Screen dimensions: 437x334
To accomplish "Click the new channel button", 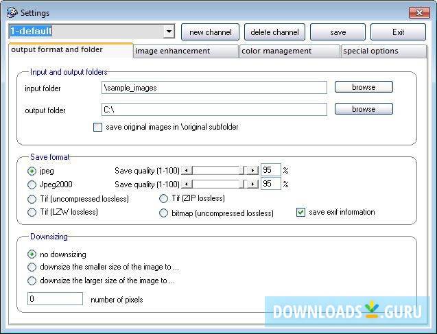I will (x=210, y=32).
